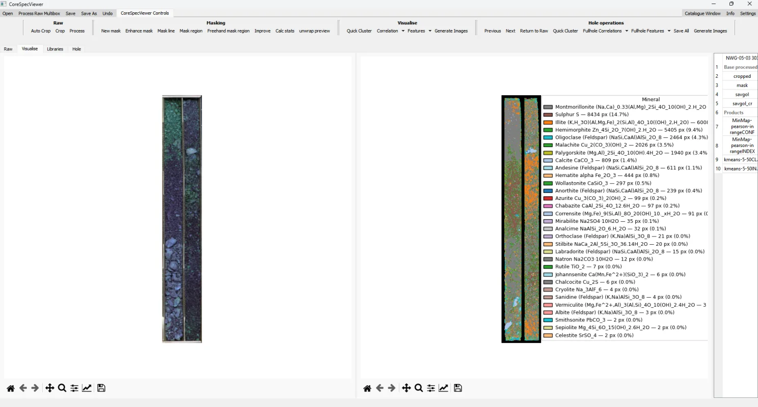758x407 pixels.
Task: Click Mask line button
Action: click(x=166, y=31)
